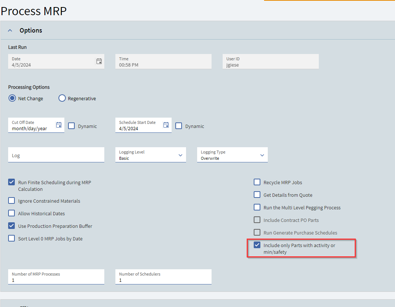This screenshot has height=307, width=395.
Task: Enable Recycle MRP Jobs checkbox
Action: (257, 182)
